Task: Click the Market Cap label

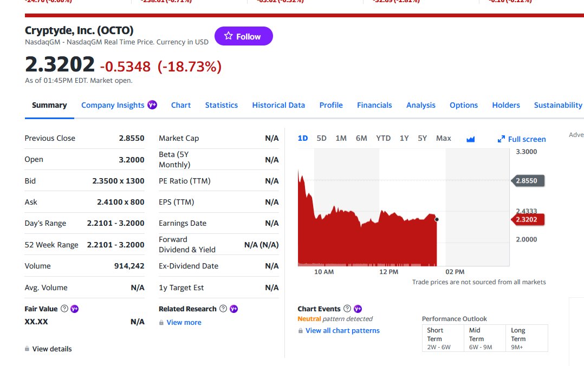Action: (x=179, y=138)
